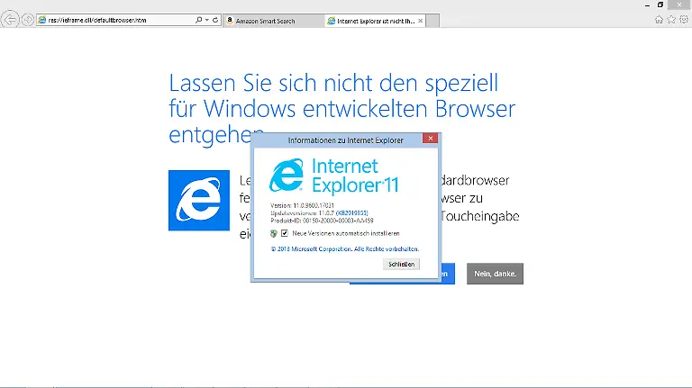The height and width of the screenshot is (388, 692).
Task: Click the Microsoft Corporation copyright text
Action: tap(345, 249)
